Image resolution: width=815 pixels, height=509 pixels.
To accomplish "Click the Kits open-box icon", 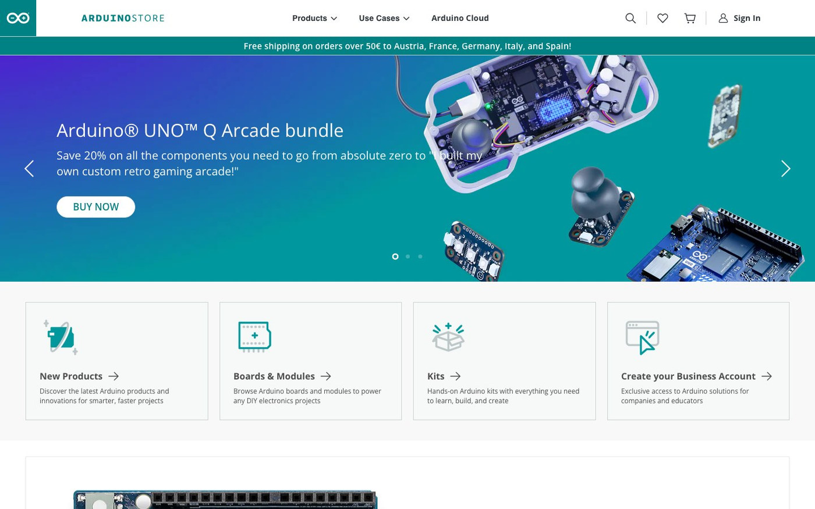I will (448, 337).
